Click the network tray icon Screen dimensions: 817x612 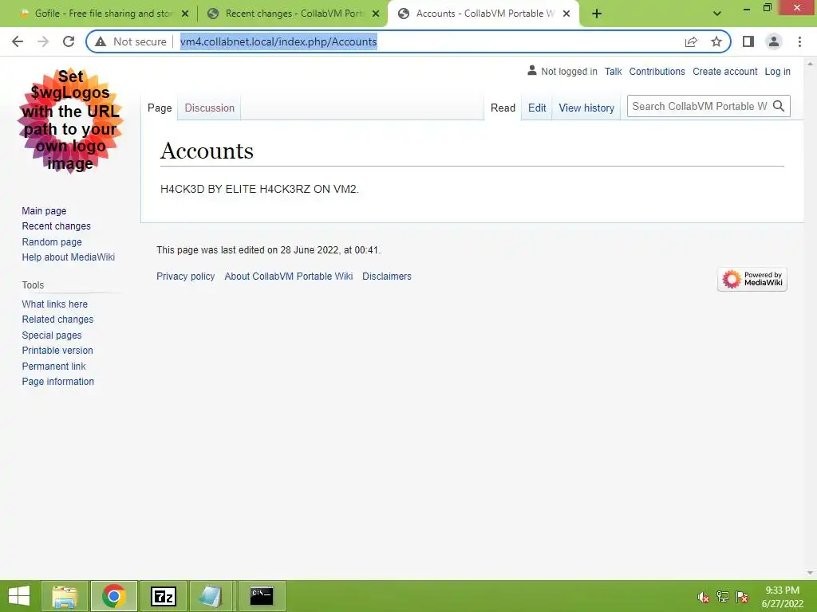coord(723,597)
